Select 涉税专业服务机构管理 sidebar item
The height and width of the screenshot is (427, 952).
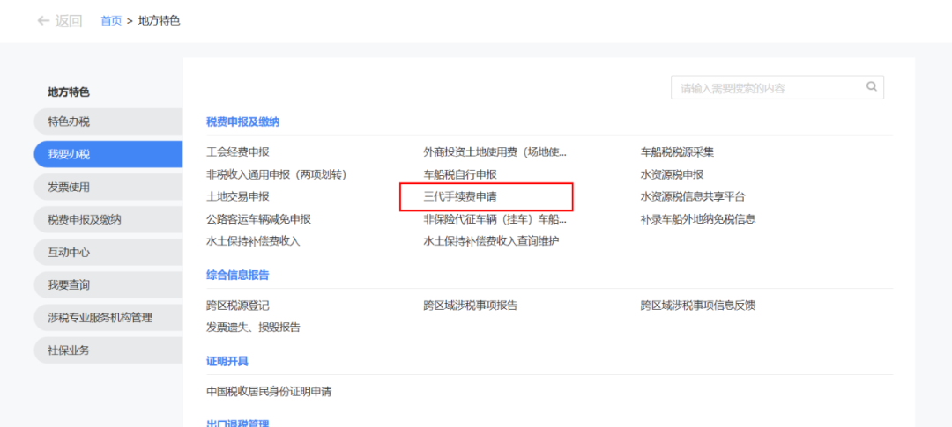[100, 317]
